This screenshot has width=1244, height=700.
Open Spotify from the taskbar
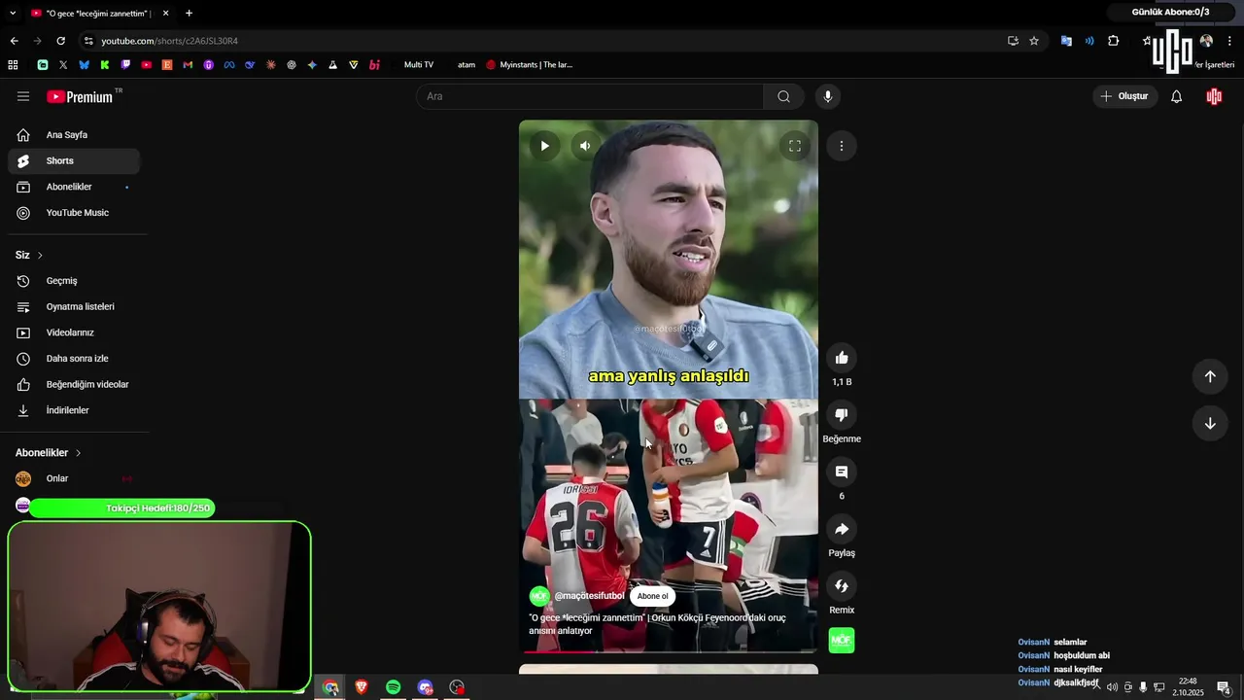[x=393, y=687]
